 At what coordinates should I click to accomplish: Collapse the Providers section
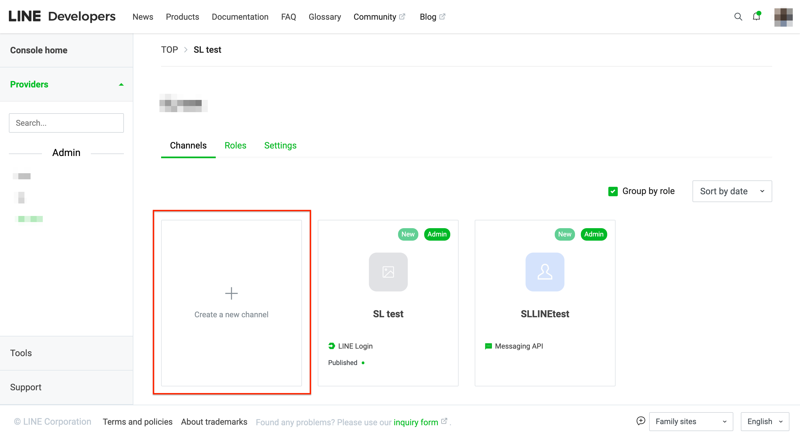[x=66, y=84]
